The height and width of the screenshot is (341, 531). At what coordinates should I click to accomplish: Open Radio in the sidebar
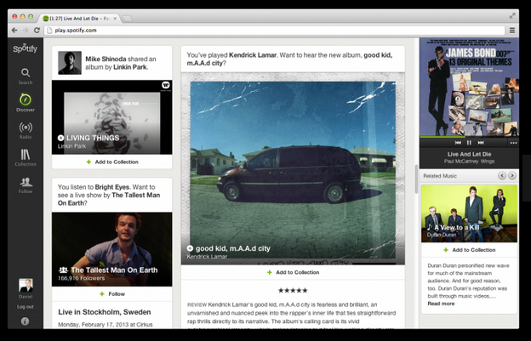(x=26, y=130)
